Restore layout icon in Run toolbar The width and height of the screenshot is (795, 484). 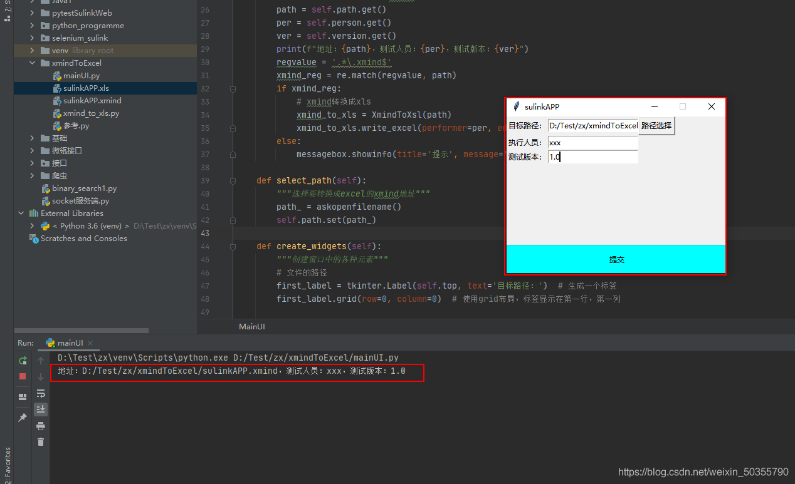tap(23, 397)
